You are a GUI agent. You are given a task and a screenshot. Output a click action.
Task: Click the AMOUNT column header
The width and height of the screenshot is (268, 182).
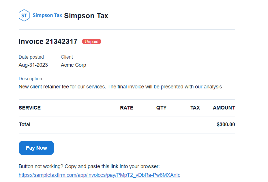(224, 108)
